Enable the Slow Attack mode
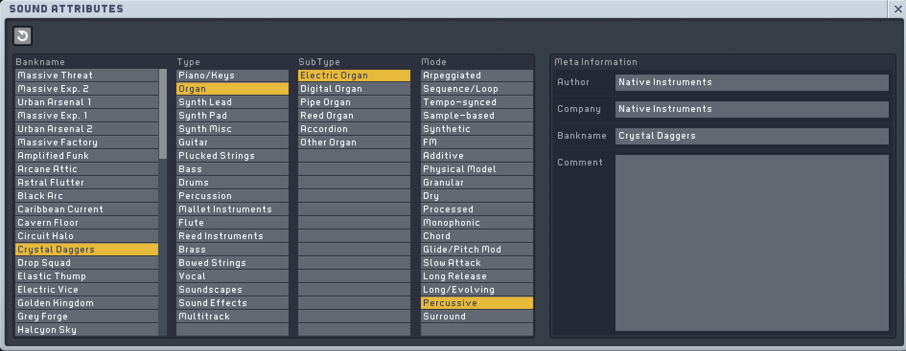 (x=476, y=263)
